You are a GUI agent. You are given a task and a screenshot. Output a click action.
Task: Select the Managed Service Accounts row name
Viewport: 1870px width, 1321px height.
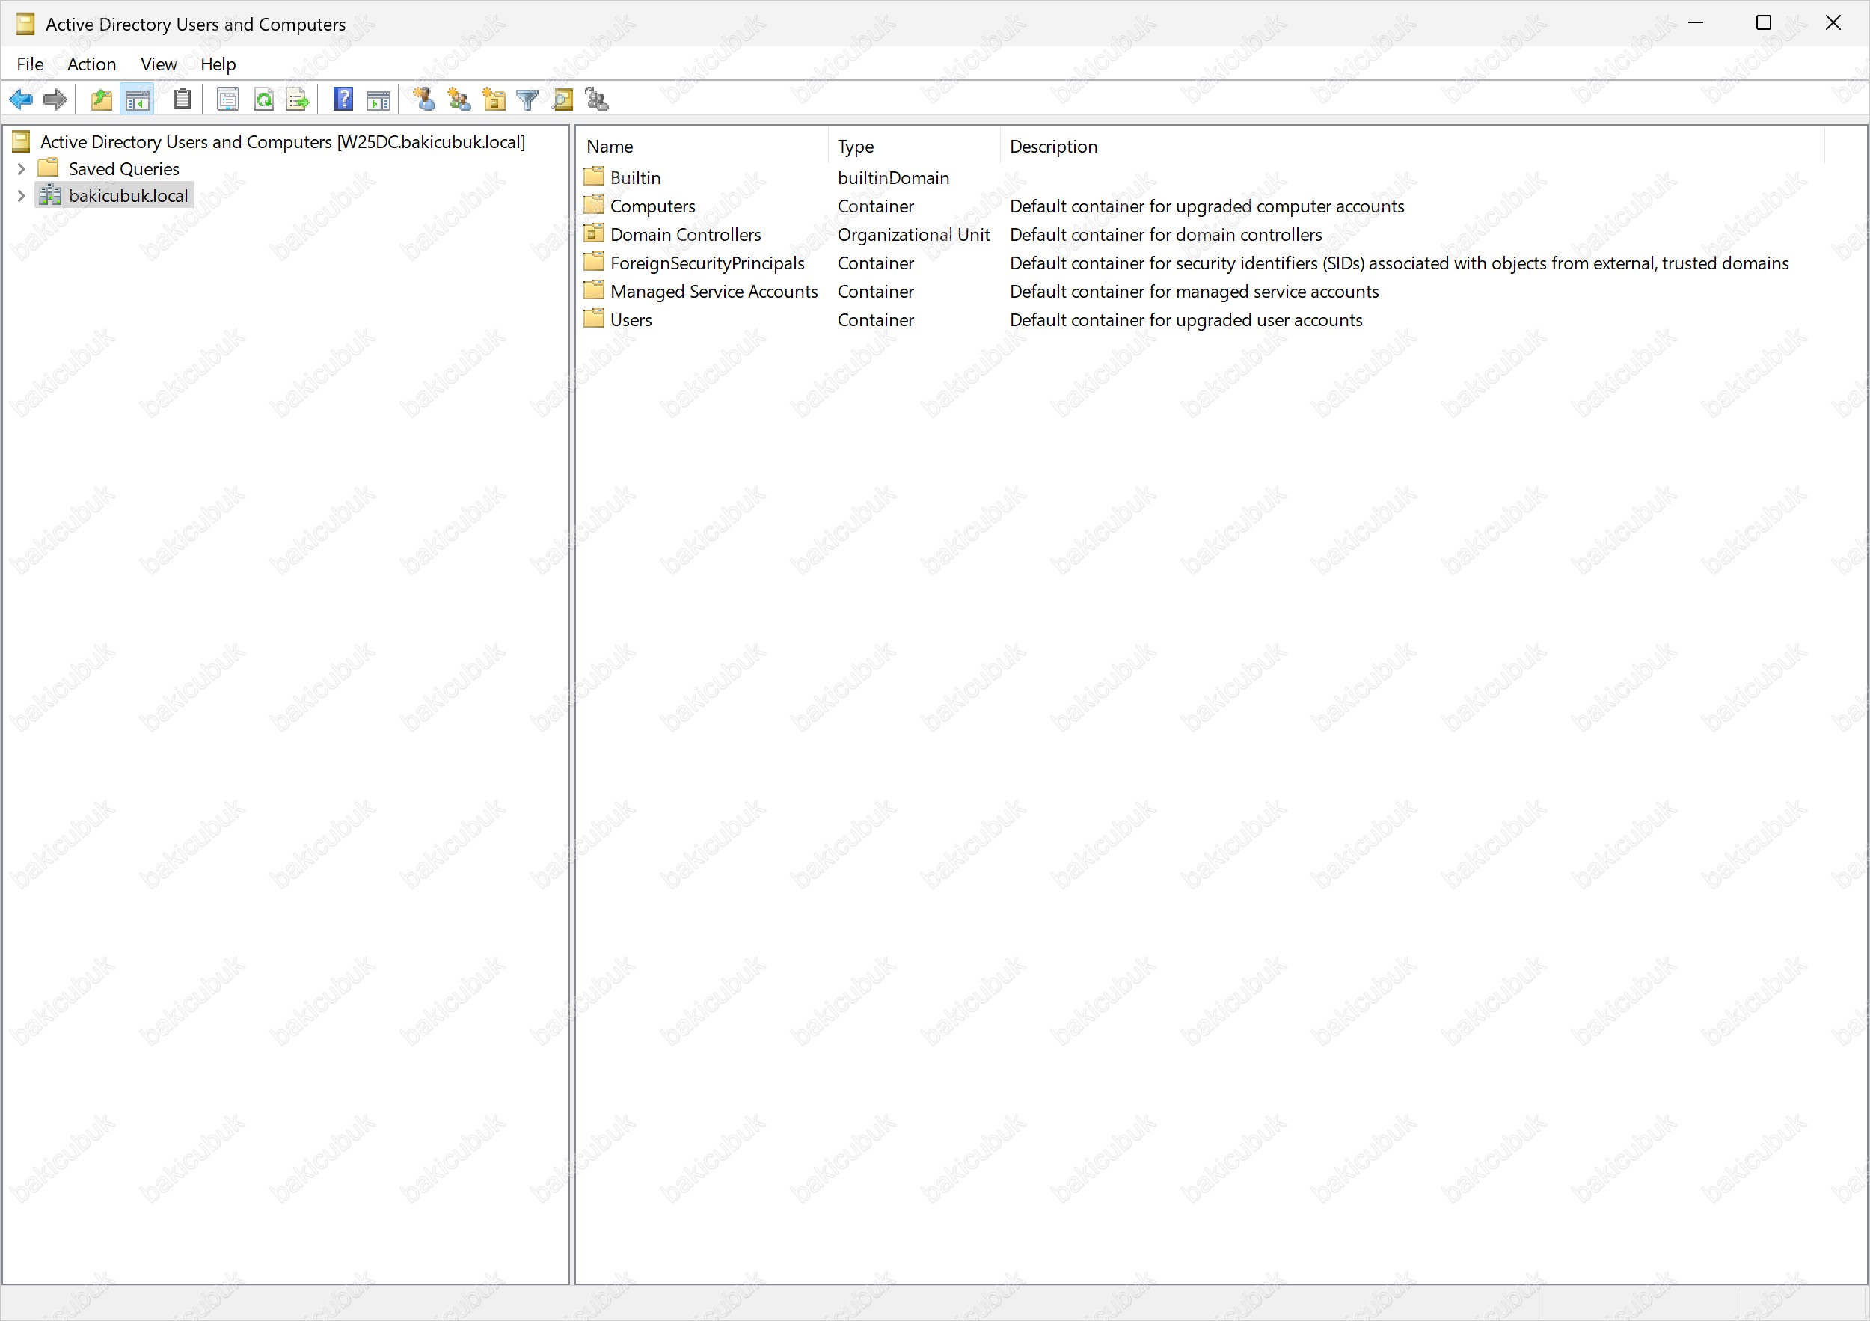click(714, 292)
